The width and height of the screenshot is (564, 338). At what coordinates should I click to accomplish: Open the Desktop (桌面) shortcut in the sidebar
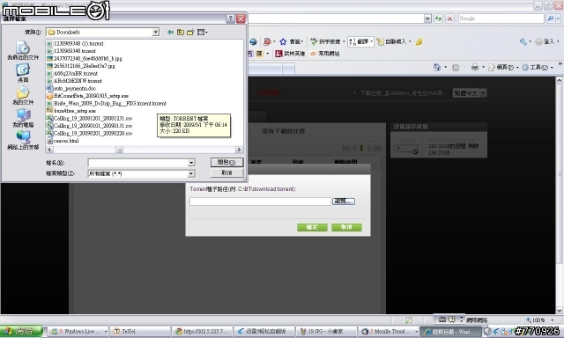tap(23, 73)
